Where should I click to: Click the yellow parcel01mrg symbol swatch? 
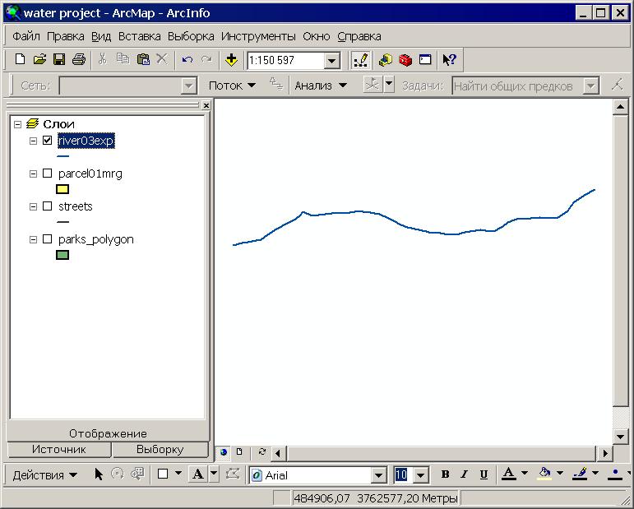coord(62,189)
